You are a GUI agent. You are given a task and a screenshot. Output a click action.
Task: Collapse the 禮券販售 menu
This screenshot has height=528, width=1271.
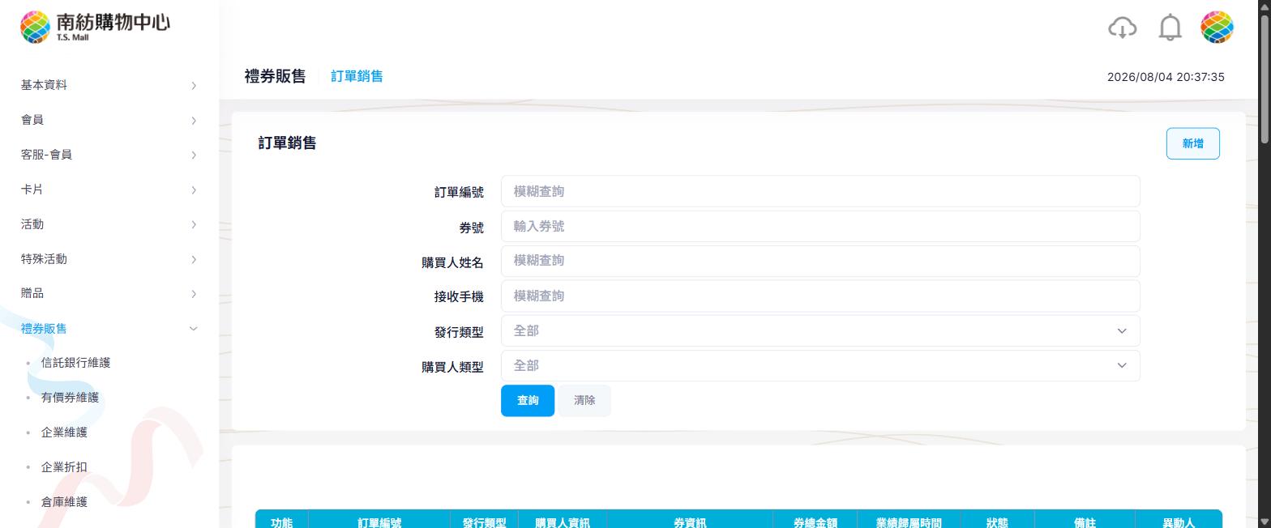tap(109, 328)
